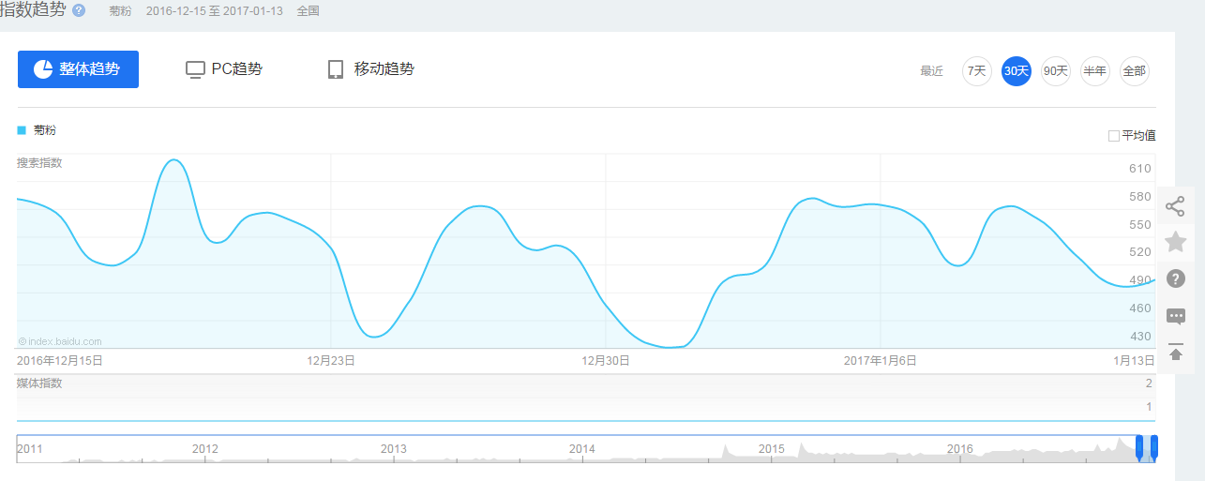
Task: Select the active 30天 range button
Action: 1016,70
